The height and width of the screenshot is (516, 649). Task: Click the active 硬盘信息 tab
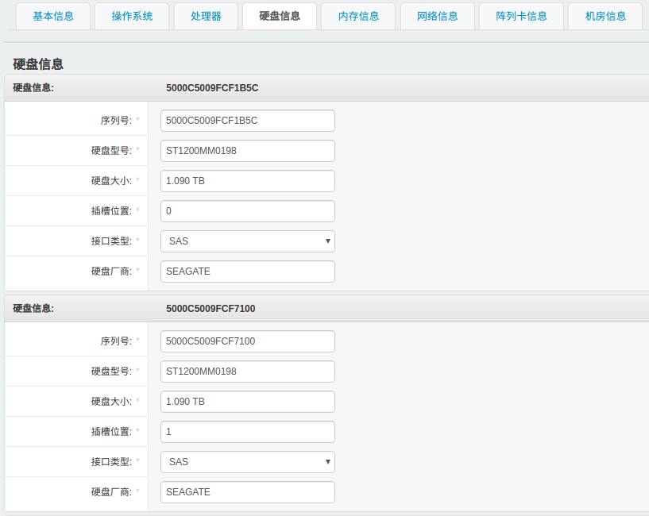tap(280, 16)
